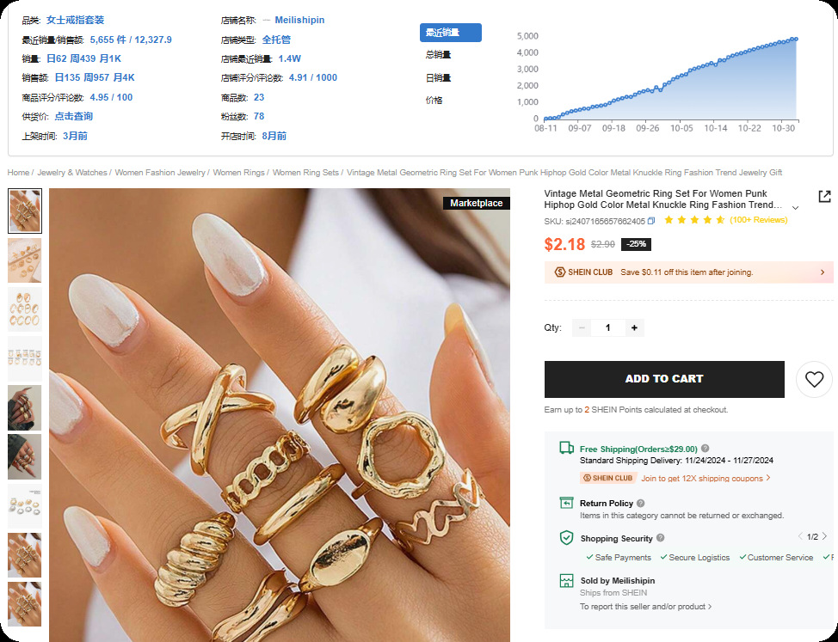Viewport: 838px width, 642px height.
Task: Click the Sold by Meilishipin store icon
Action: [x=566, y=581]
